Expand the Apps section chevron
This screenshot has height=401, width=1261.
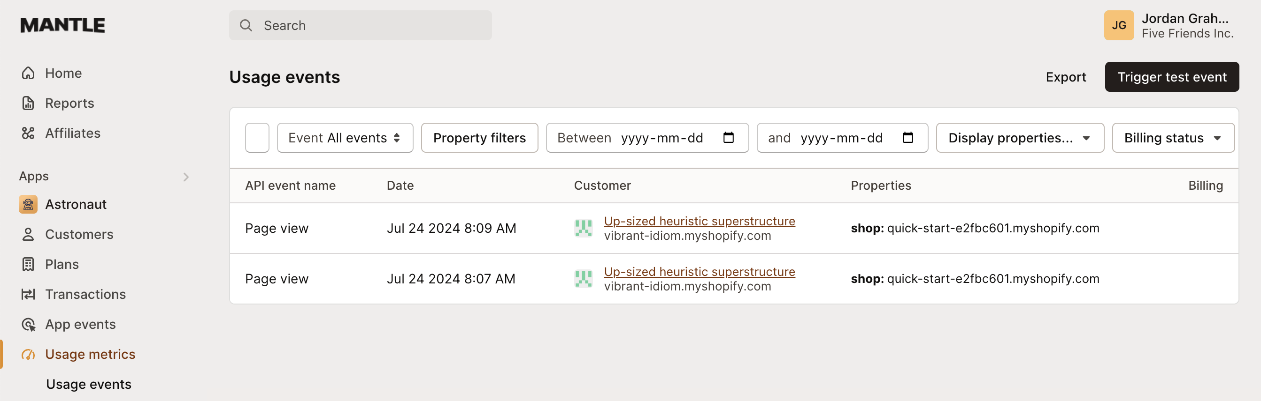coord(185,177)
